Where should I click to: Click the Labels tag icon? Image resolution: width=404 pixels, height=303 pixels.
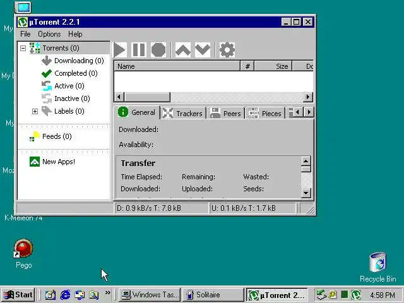point(47,111)
